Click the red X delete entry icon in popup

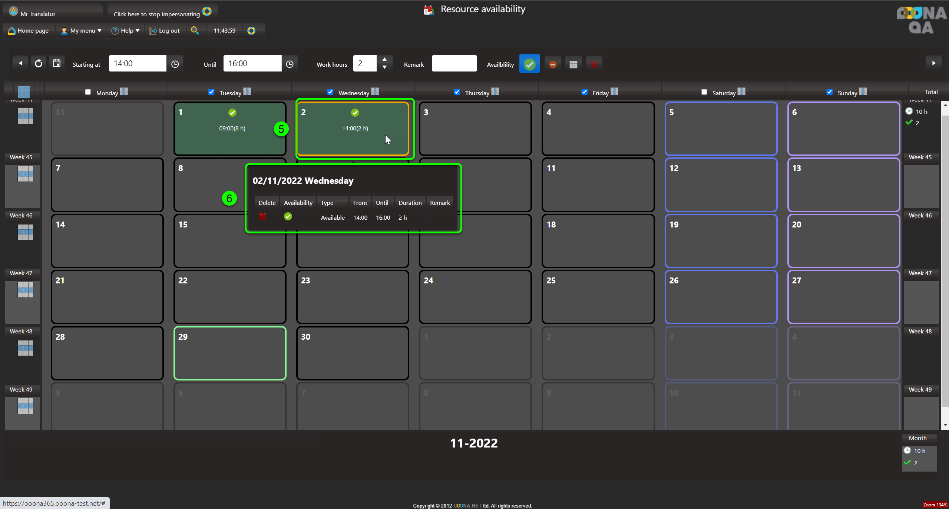coord(262,217)
